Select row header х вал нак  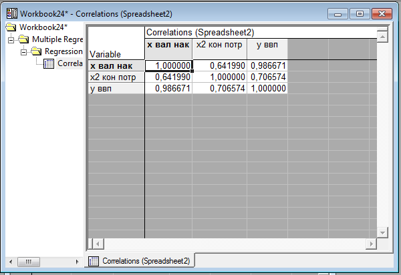tap(116, 66)
